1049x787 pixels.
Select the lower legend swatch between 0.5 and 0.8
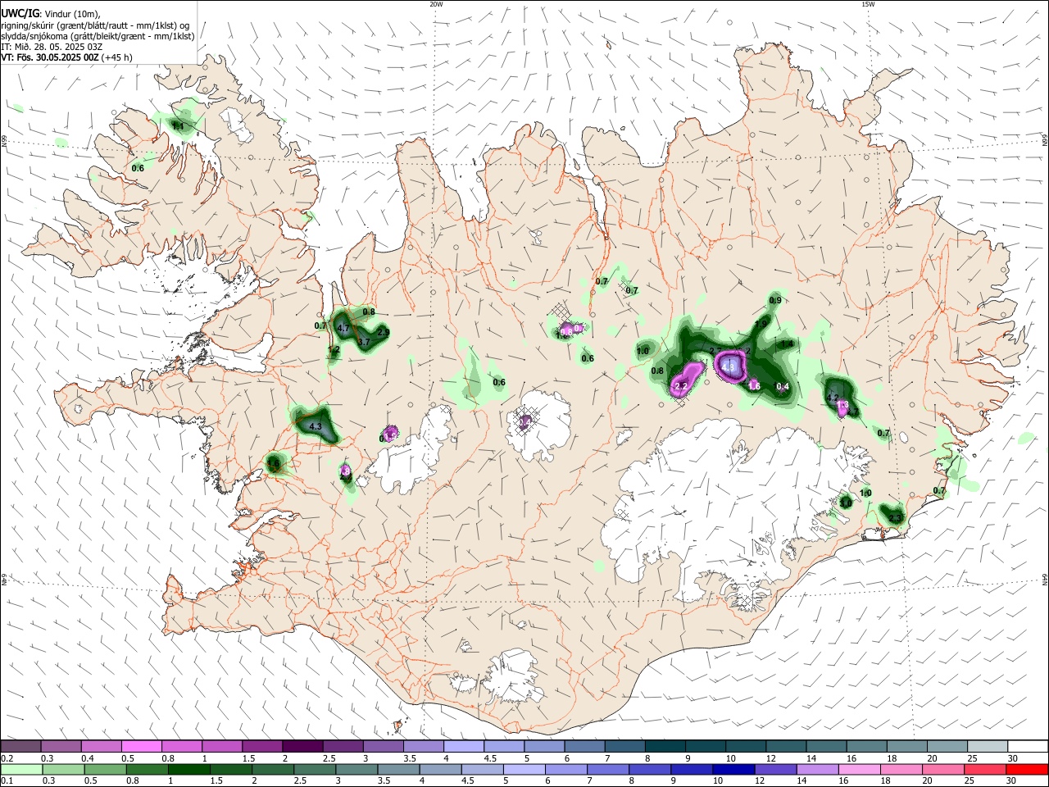point(105,770)
